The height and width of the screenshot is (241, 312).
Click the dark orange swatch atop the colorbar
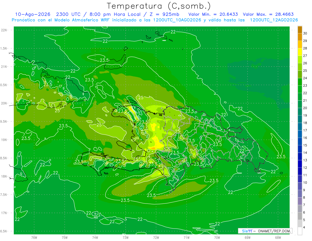(x=300, y=30)
